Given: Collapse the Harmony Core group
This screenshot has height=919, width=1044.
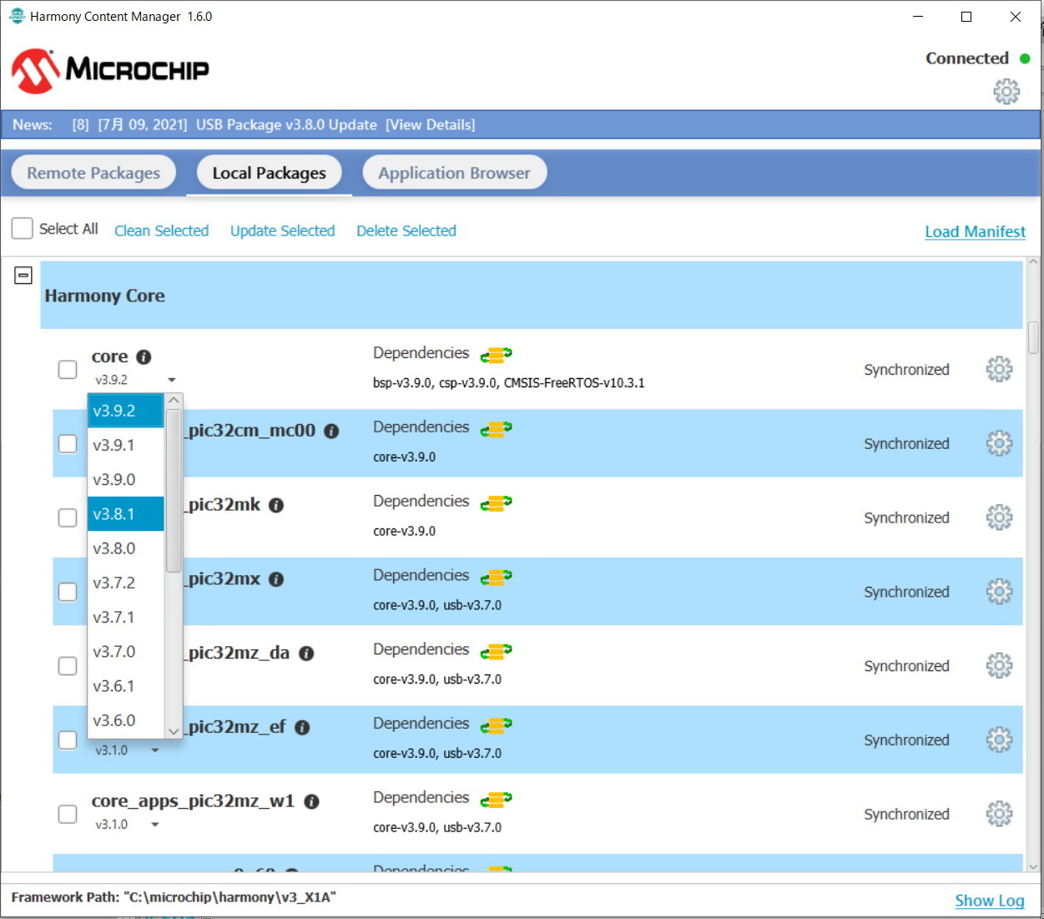Looking at the screenshot, I should tap(23, 275).
